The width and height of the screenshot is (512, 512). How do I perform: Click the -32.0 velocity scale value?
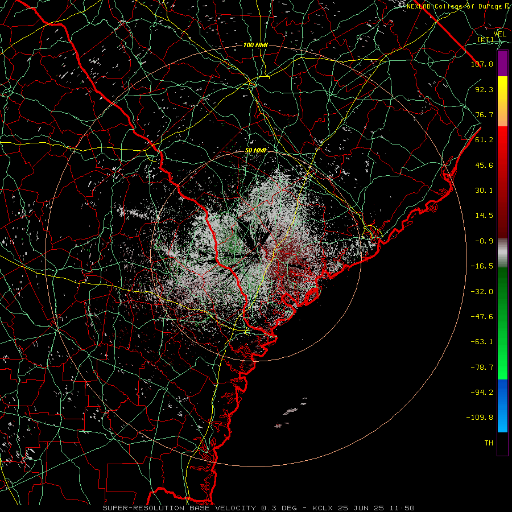pyautogui.click(x=482, y=292)
